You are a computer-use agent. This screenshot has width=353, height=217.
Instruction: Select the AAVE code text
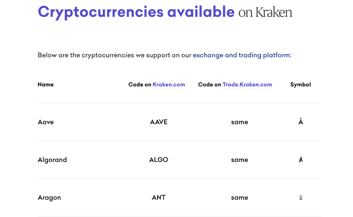click(x=159, y=122)
